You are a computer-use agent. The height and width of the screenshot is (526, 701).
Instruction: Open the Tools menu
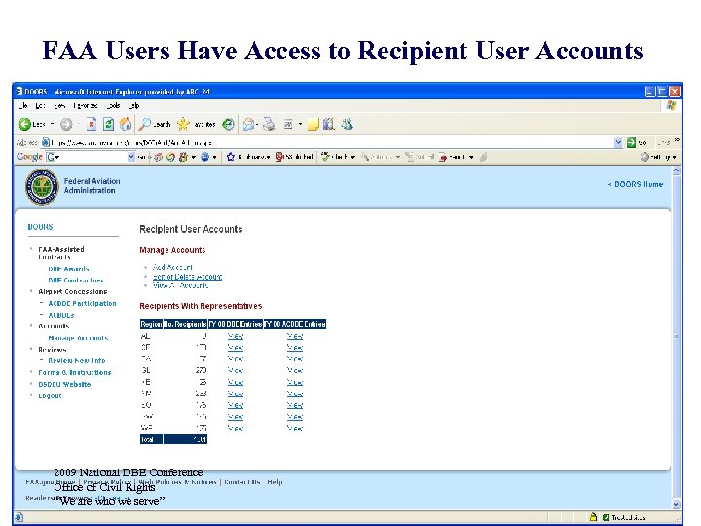tap(114, 106)
